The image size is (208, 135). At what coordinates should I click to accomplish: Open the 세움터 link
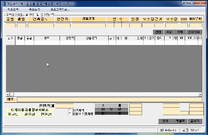(x=30, y=114)
